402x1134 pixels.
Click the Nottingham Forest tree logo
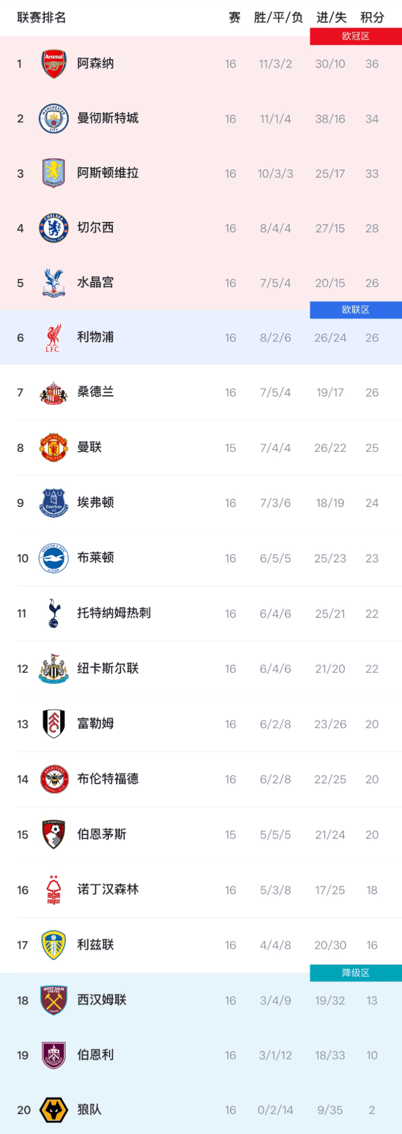[54, 890]
